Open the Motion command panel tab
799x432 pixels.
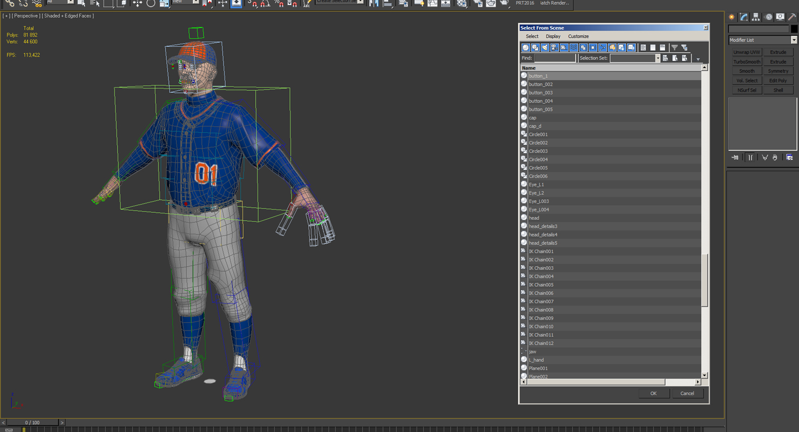click(768, 17)
